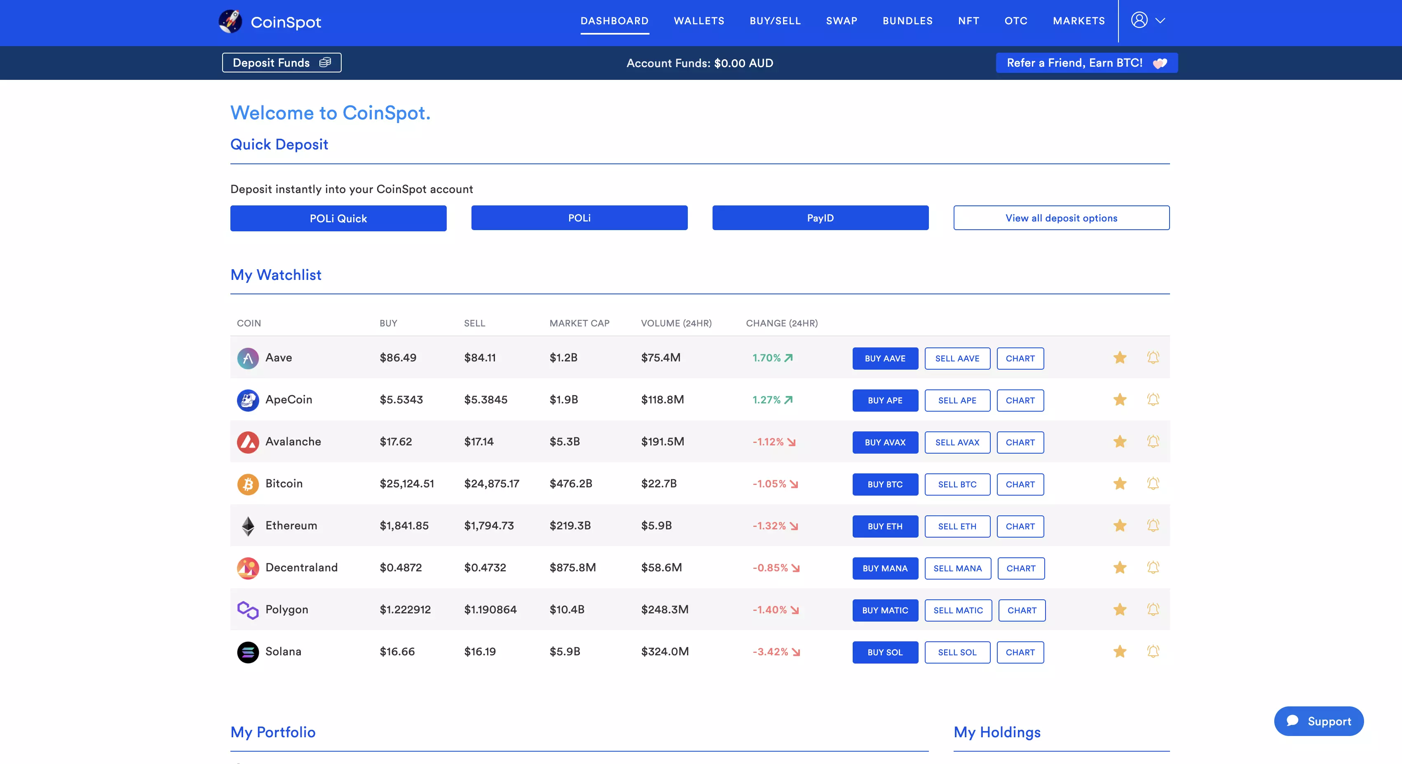
Task: Open the NFT nav tab
Action: click(968, 21)
